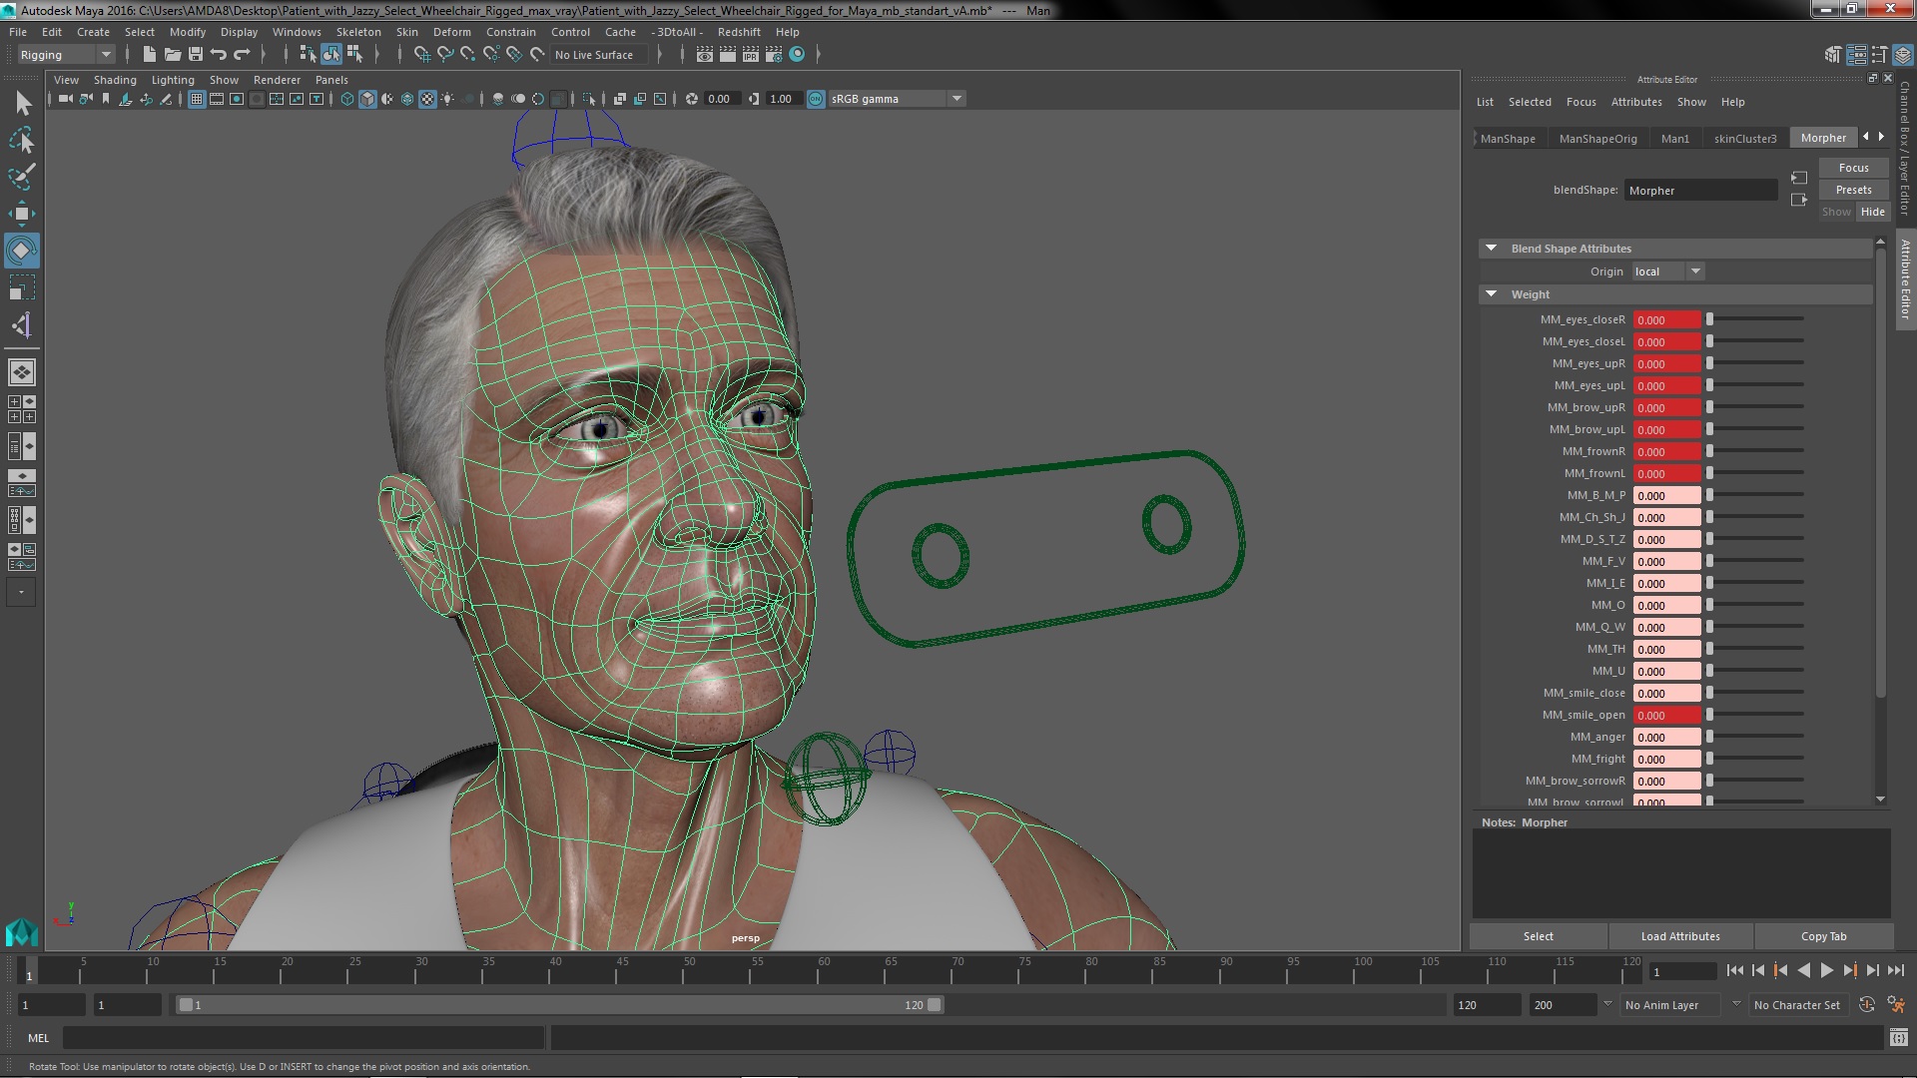The height and width of the screenshot is (1078, 1917).
Task: Open the Redshift menu
Action: (x=739, y=32)
